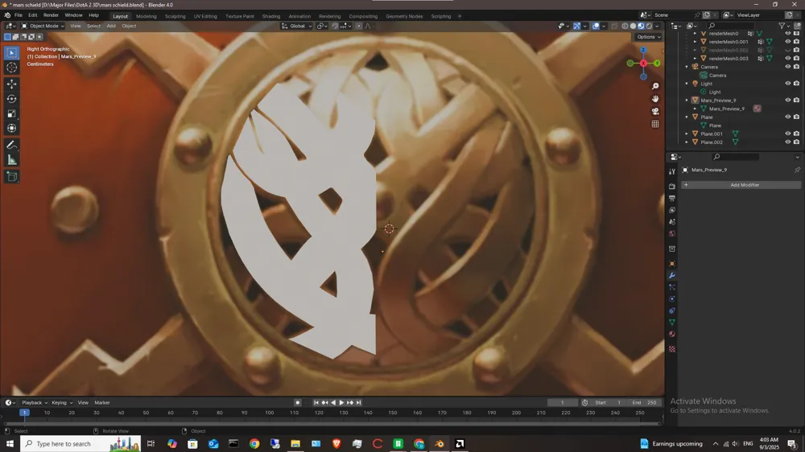
Task: Switch to the Shading workspace tab
Action: (x=271, y=16)
